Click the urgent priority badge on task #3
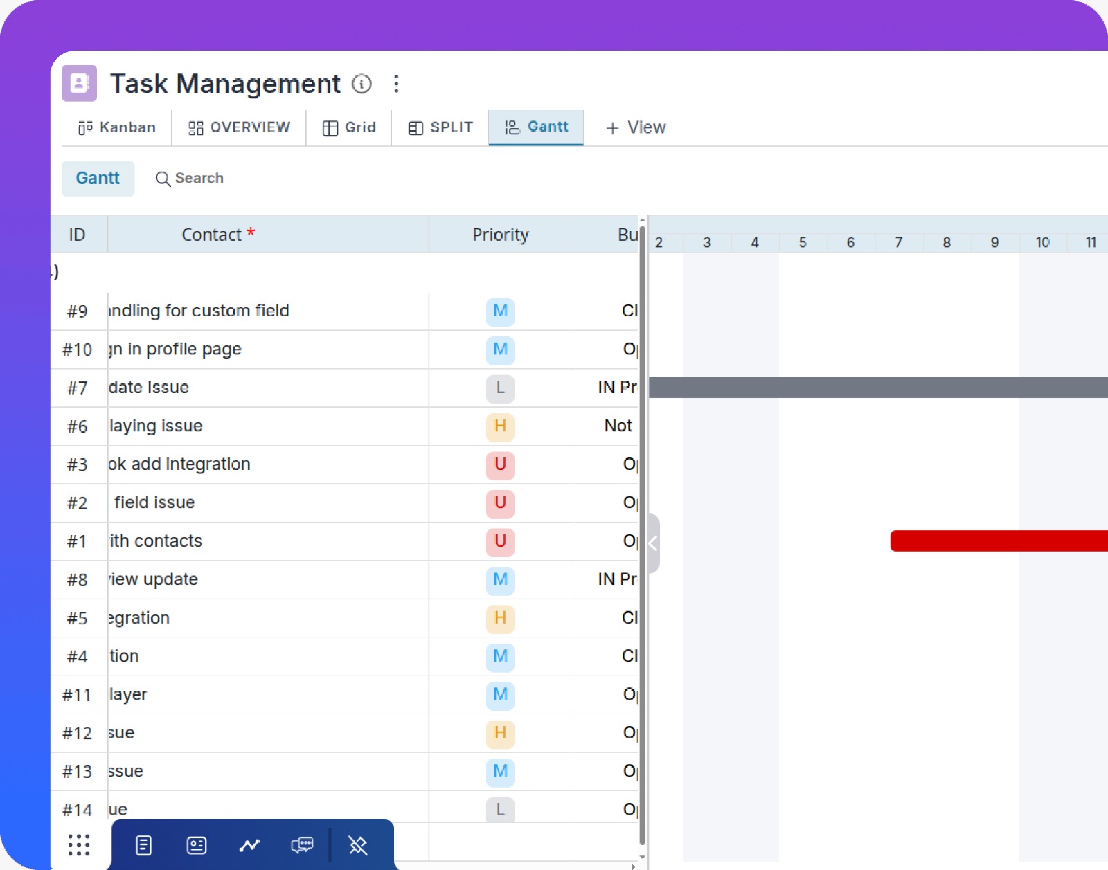 click(500, 465)
